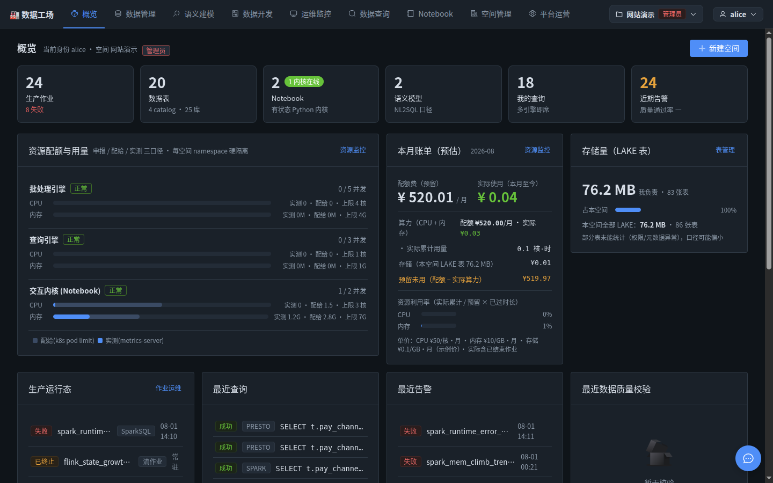
Task: Click the icon beside 数据开发
Action: [235, 14]
